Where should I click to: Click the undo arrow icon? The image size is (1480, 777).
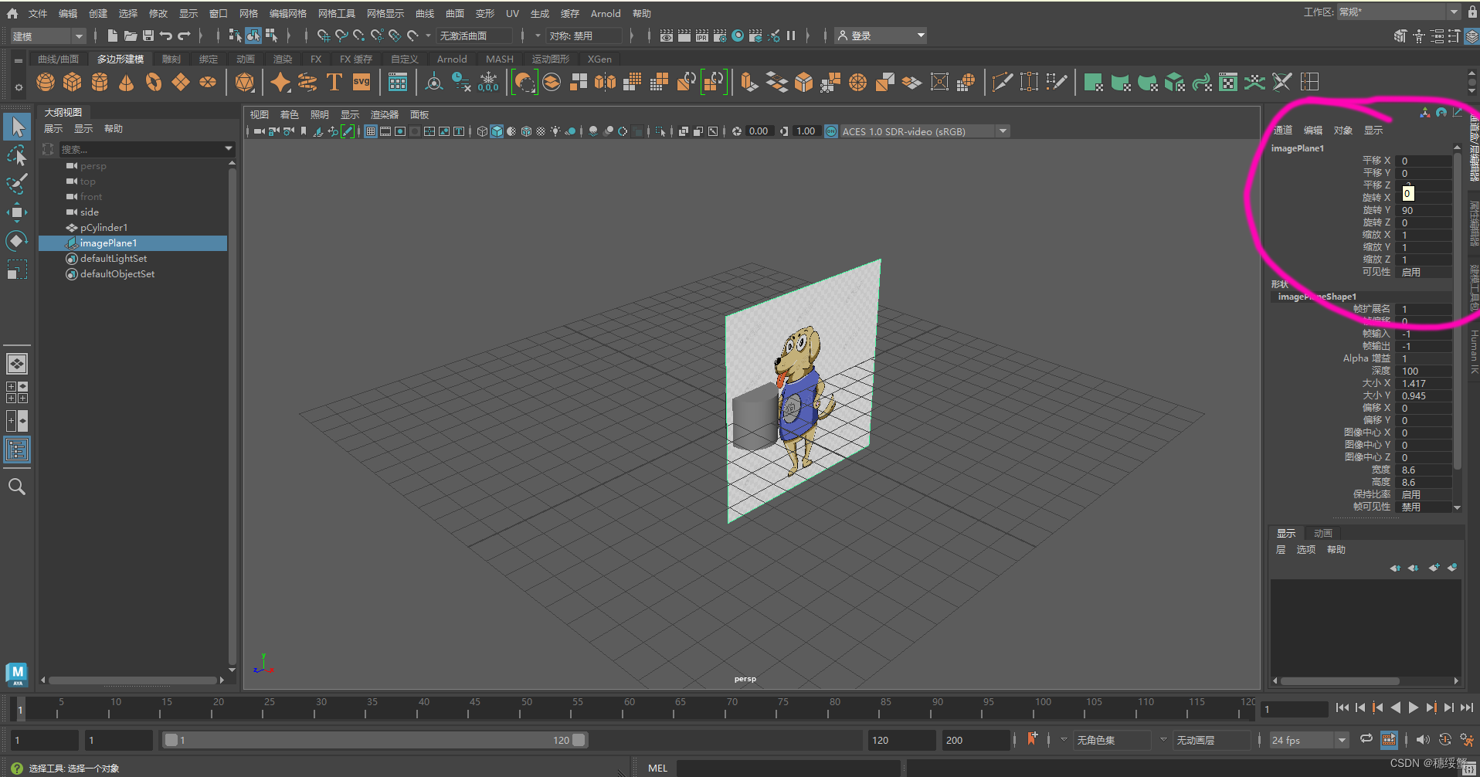click(x=166, y=36)
